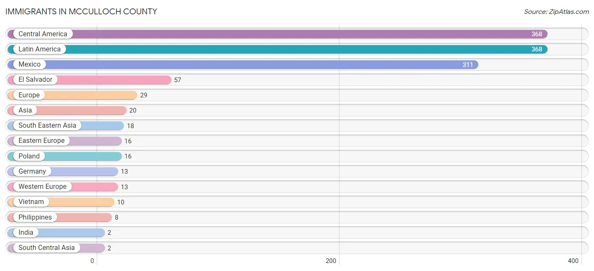Select the Vietnam bar label
This screenshot has height=271, width=594.
(x=31, y=202)
